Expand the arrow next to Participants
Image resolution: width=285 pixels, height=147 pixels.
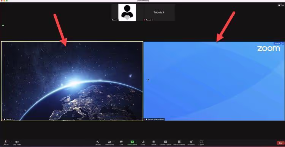coord(114,142)
